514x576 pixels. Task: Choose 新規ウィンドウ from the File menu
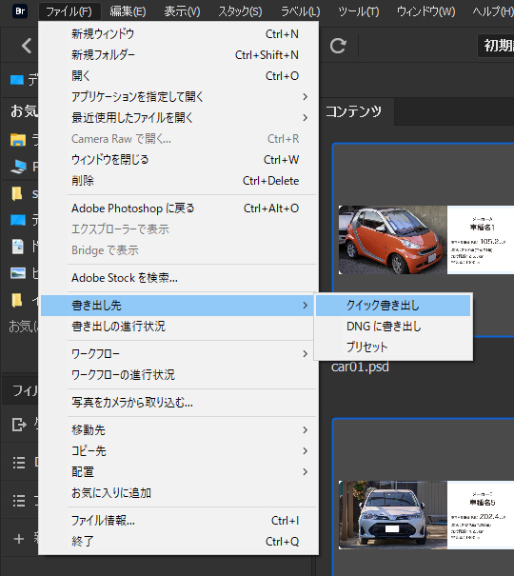(x=178, y=34)
